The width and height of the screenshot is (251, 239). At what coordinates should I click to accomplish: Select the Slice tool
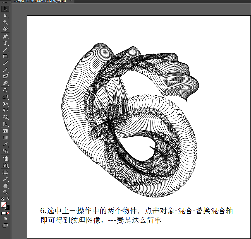pyautogui.click(x=5, y=179)
